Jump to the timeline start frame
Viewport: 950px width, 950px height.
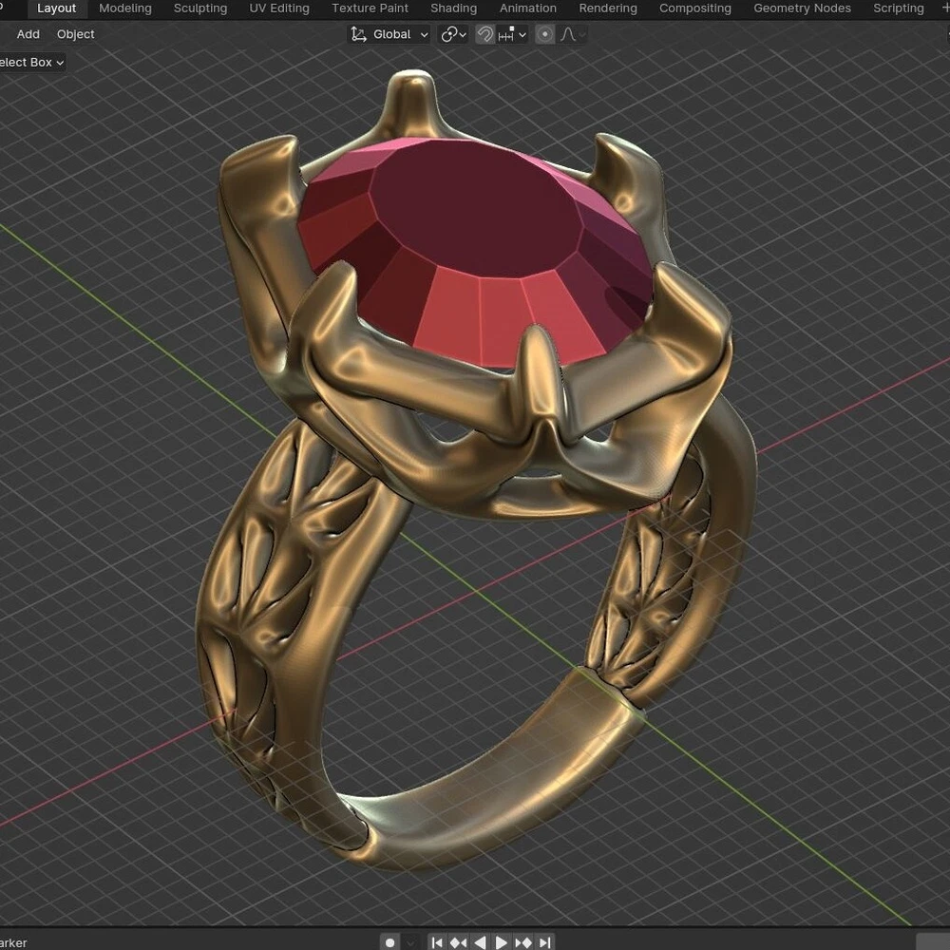[437, 942]
